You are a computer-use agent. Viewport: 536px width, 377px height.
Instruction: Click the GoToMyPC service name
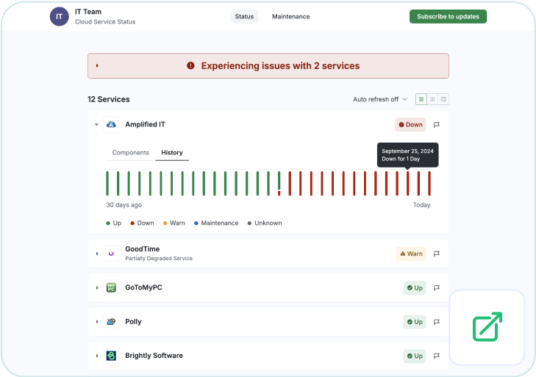tap(143, 287)
